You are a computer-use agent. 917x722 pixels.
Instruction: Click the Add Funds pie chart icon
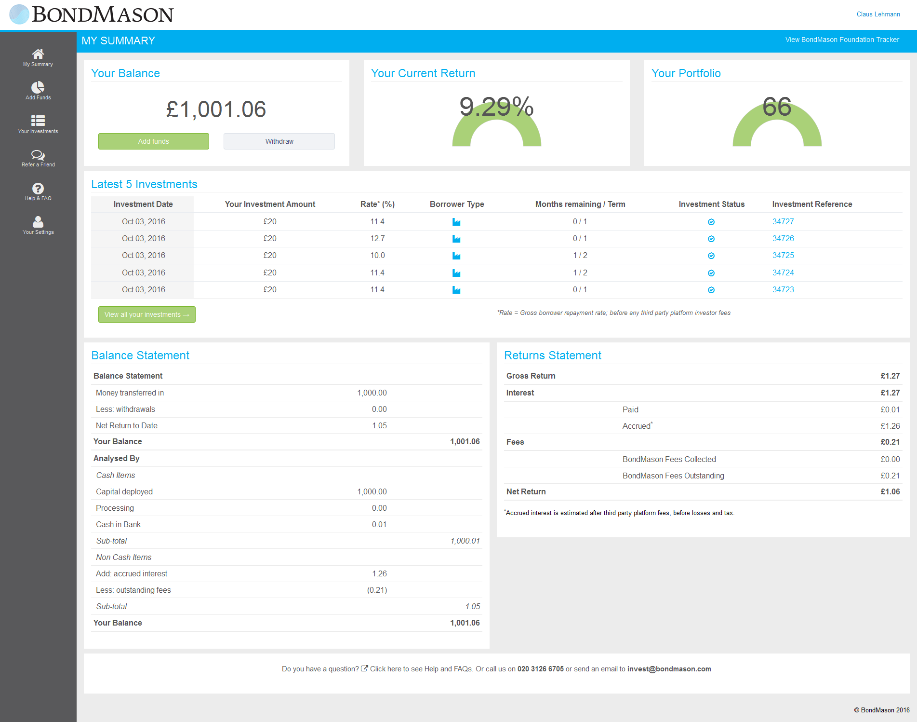[x=38, y=87]
